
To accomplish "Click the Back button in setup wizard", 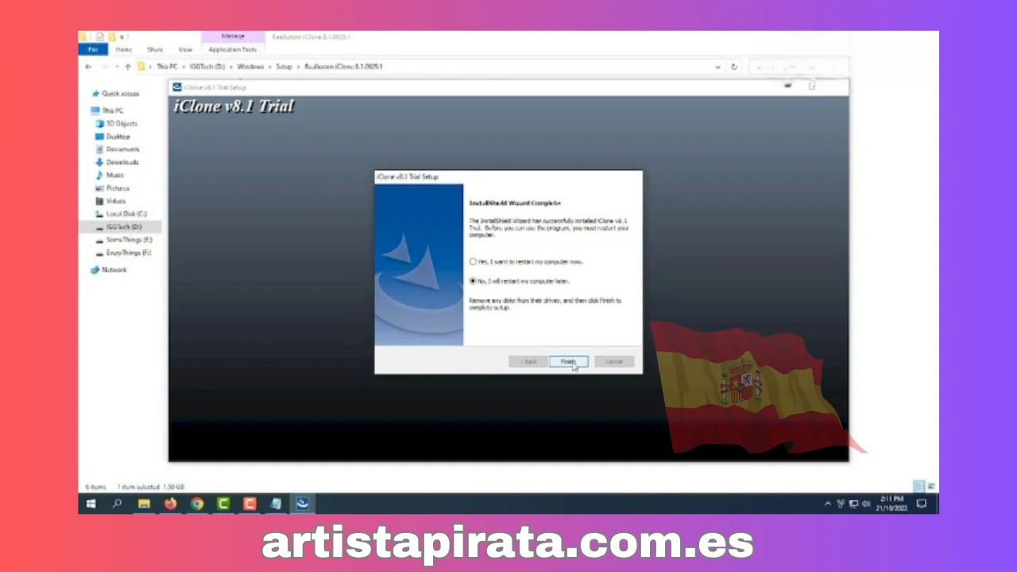I will pos(528,361).
